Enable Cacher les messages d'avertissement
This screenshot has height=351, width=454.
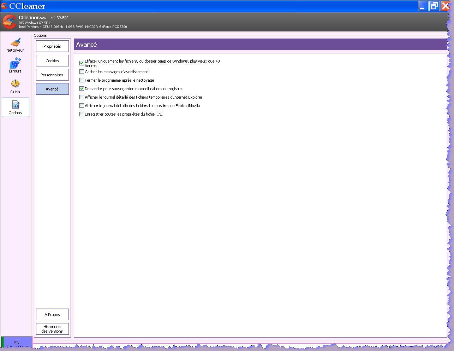tap(82, 72)
